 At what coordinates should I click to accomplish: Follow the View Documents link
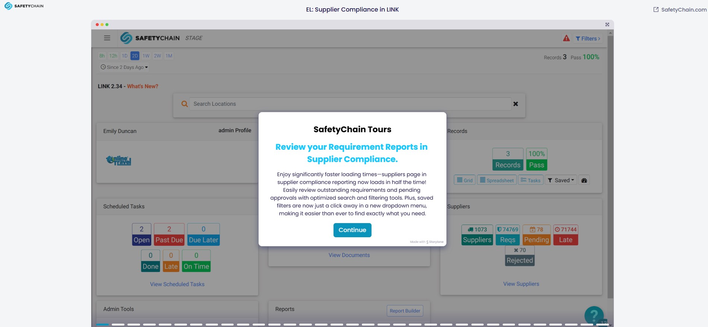pos(349,255)
